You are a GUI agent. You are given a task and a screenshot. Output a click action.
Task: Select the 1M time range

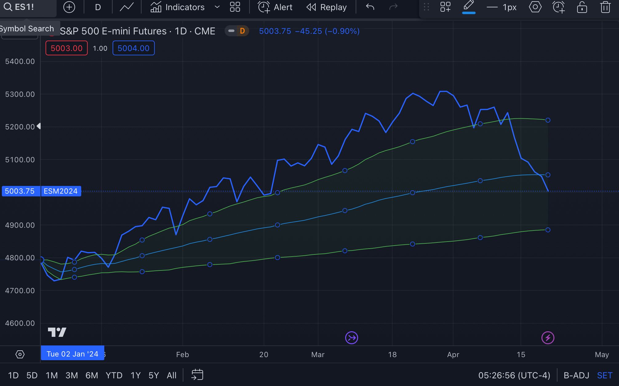tap(52, 376)
